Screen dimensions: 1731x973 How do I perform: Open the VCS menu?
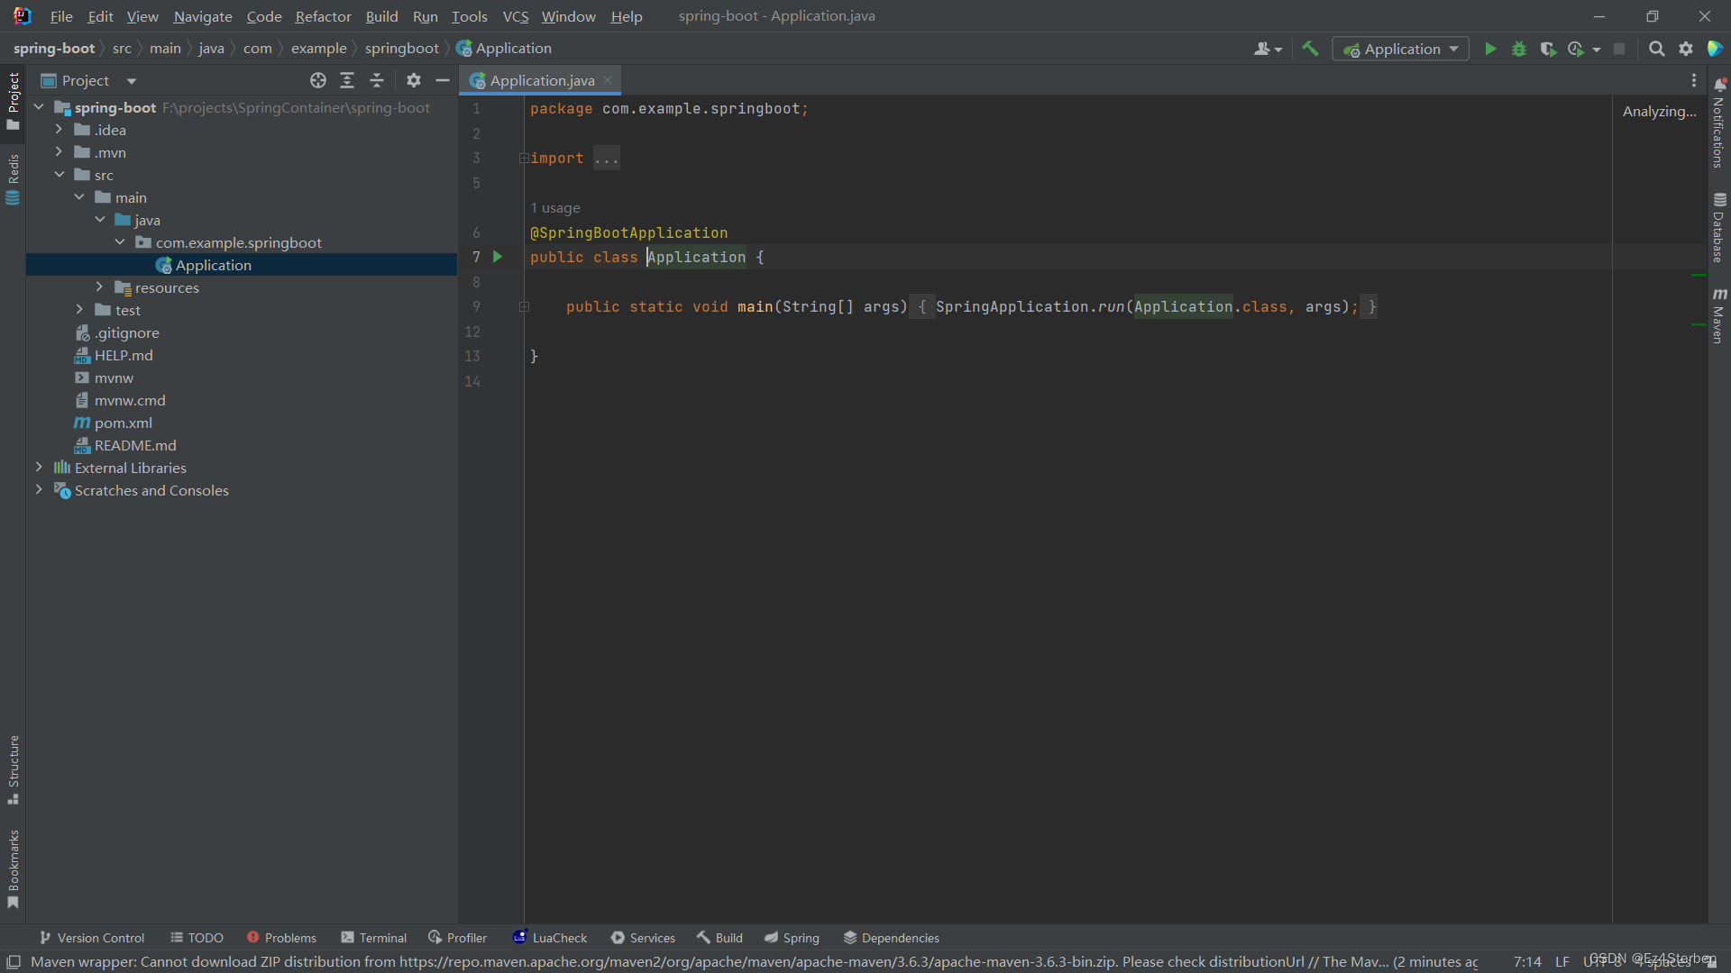(x=515, y=16)
